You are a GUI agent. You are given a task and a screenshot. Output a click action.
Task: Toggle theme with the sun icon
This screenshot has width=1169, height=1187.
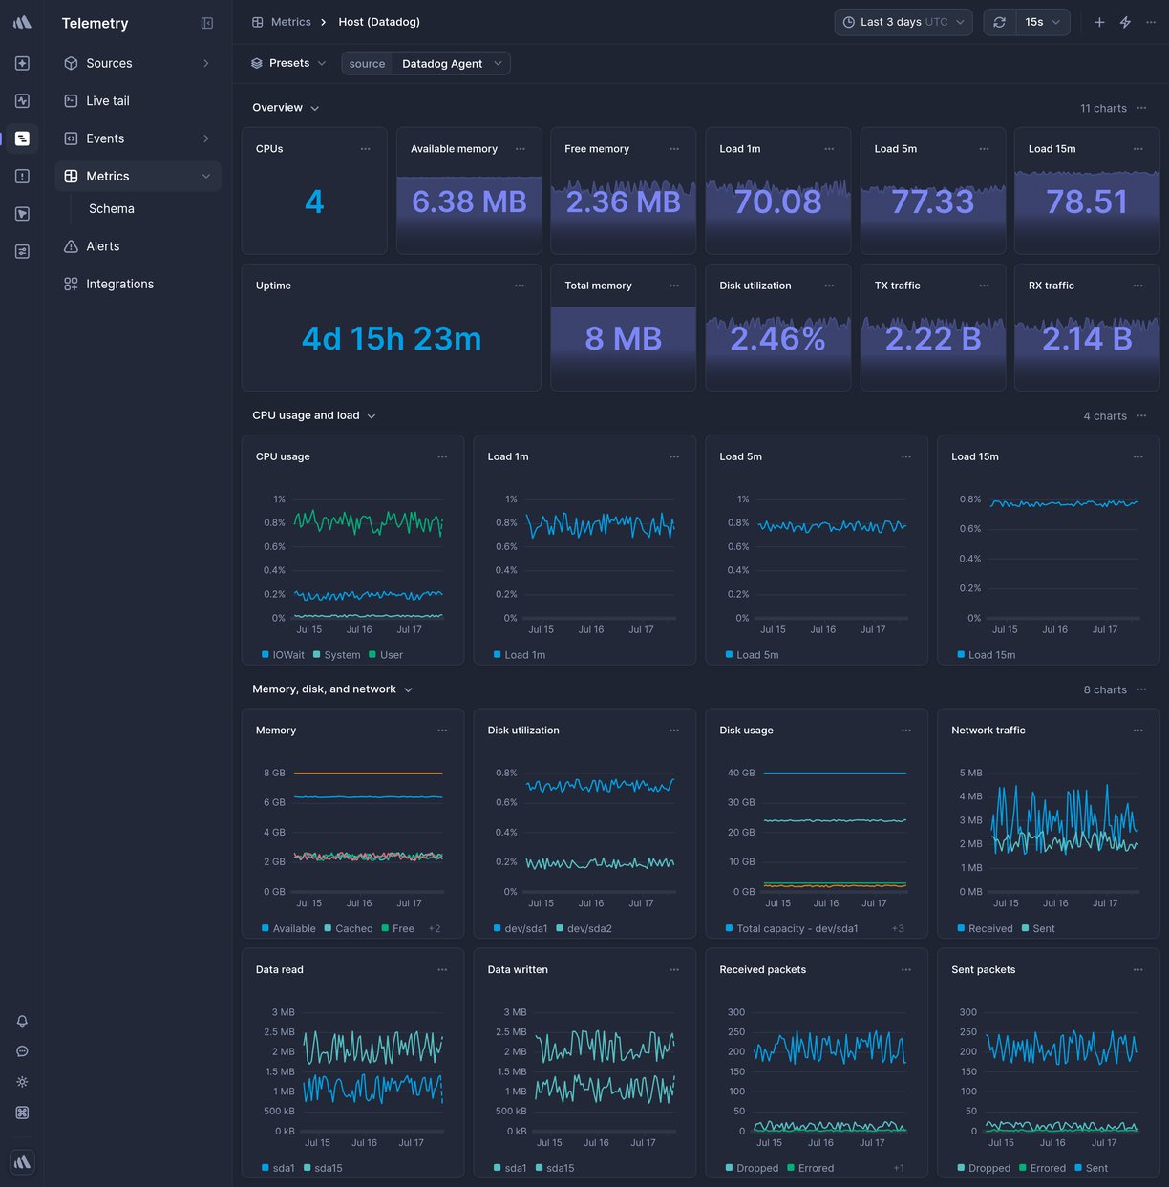pos(22,1082)
